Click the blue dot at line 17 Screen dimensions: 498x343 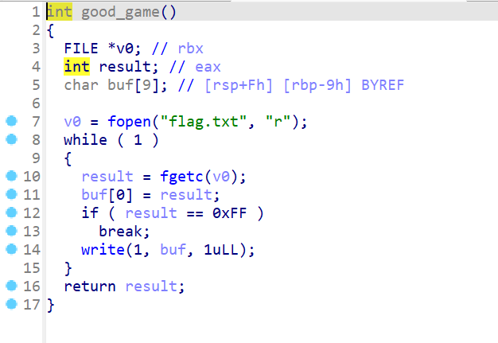10,304
